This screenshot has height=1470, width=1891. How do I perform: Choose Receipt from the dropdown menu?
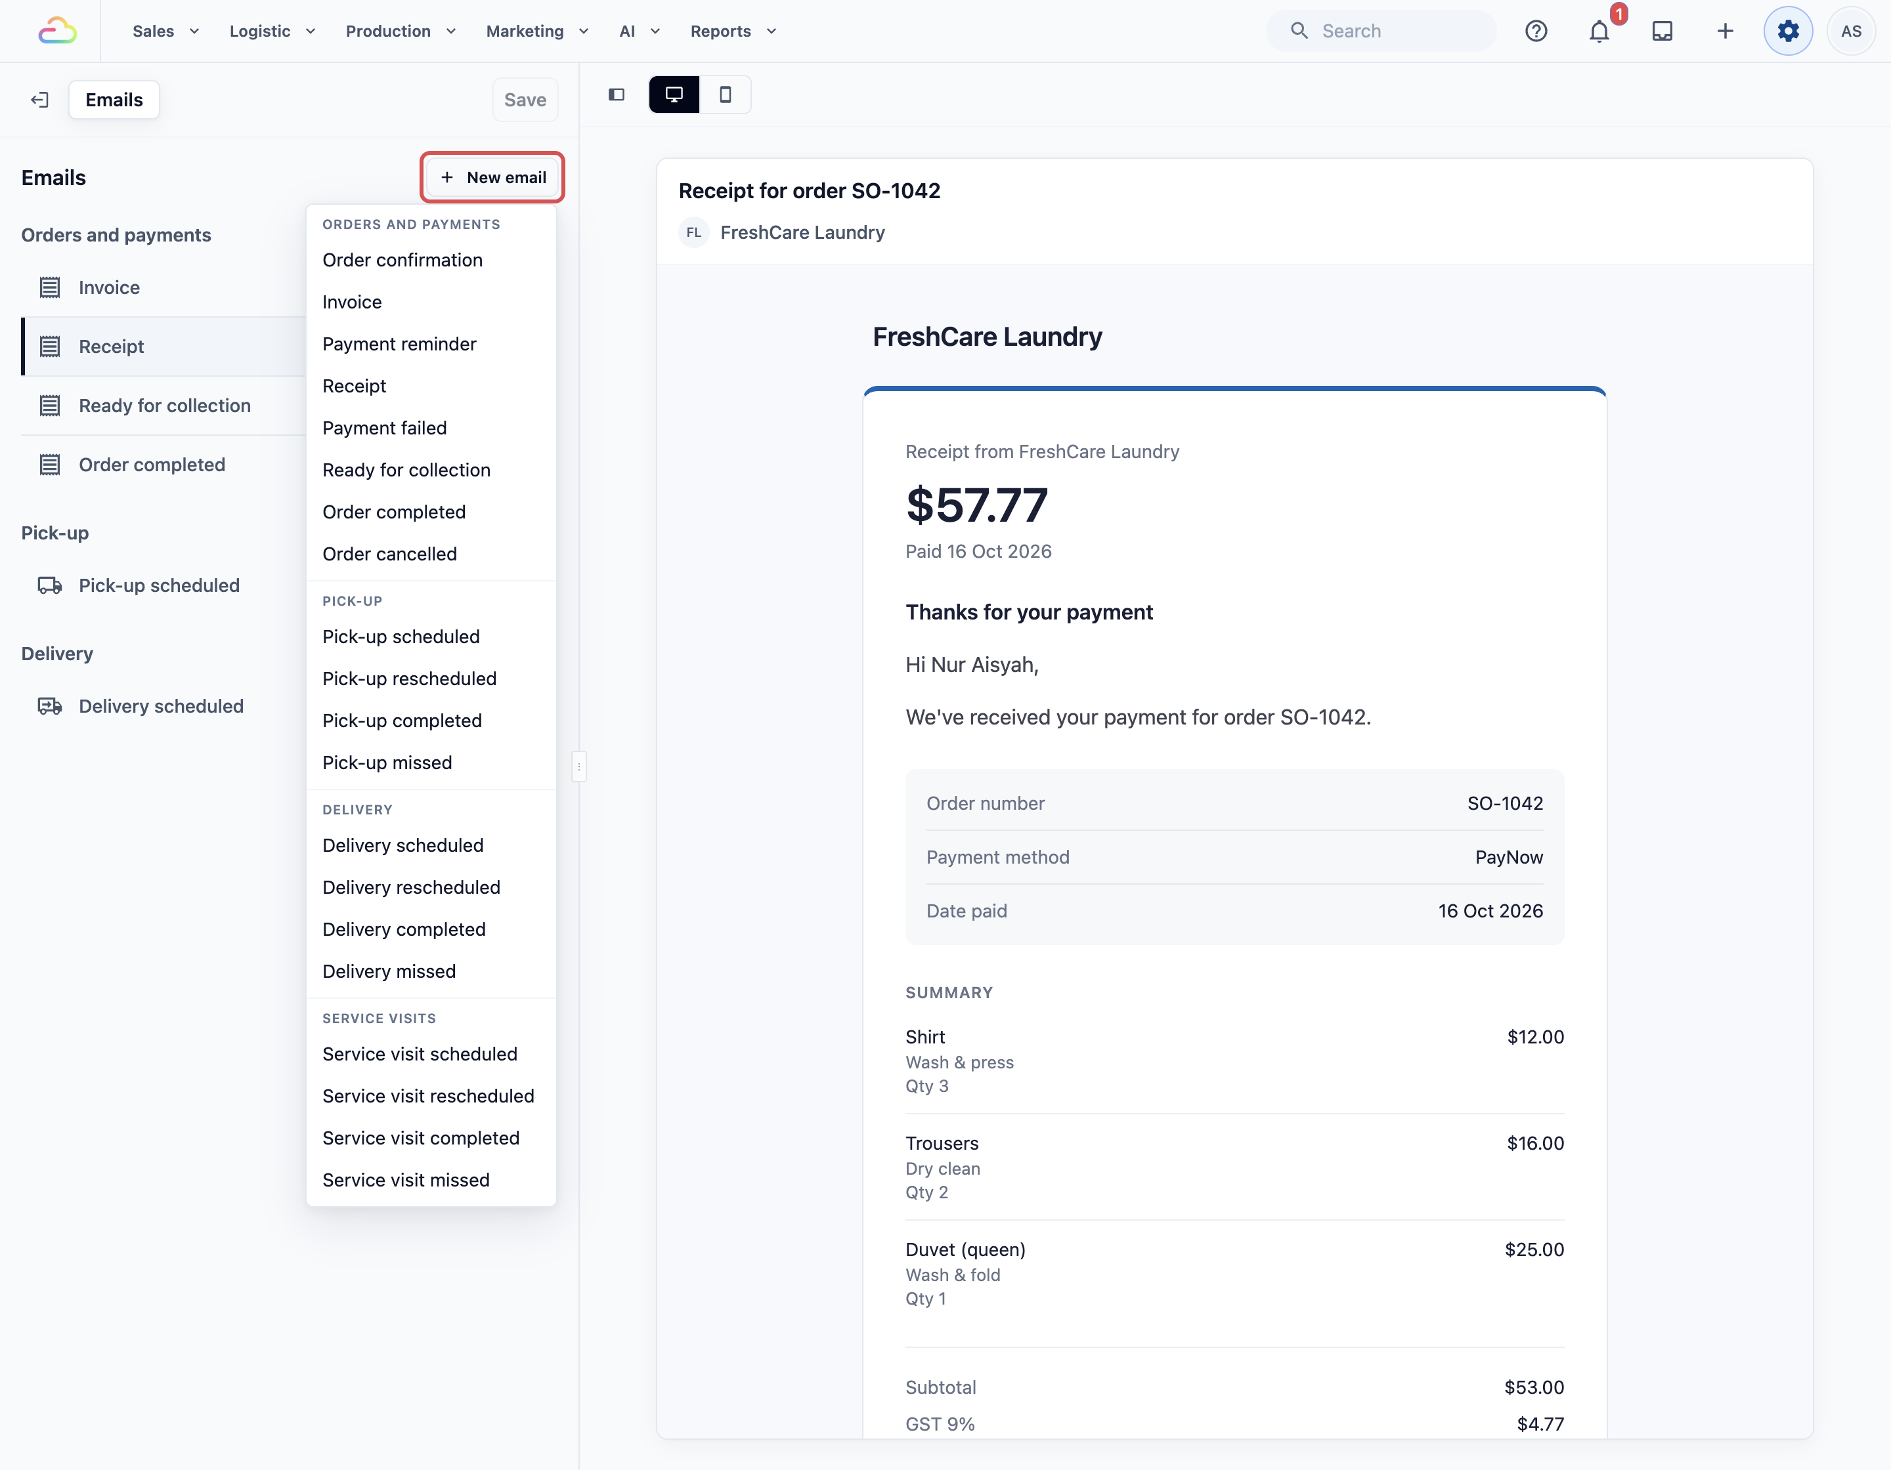431,386
